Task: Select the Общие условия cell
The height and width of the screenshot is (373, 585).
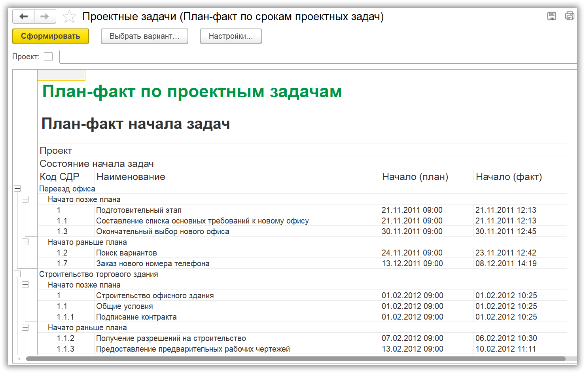Action: tap(237, 306)
